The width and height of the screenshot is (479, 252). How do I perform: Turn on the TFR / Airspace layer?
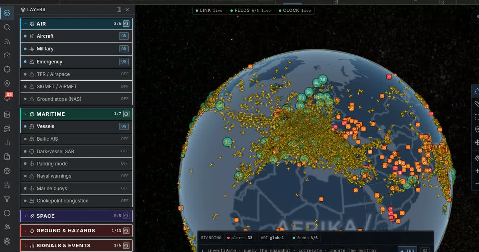coord(125,74)
